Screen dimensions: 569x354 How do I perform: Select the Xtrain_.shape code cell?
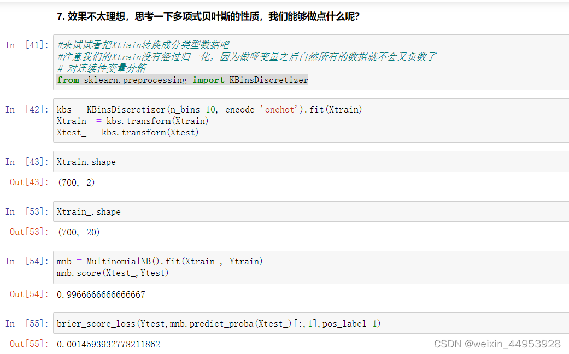[311, 211]
